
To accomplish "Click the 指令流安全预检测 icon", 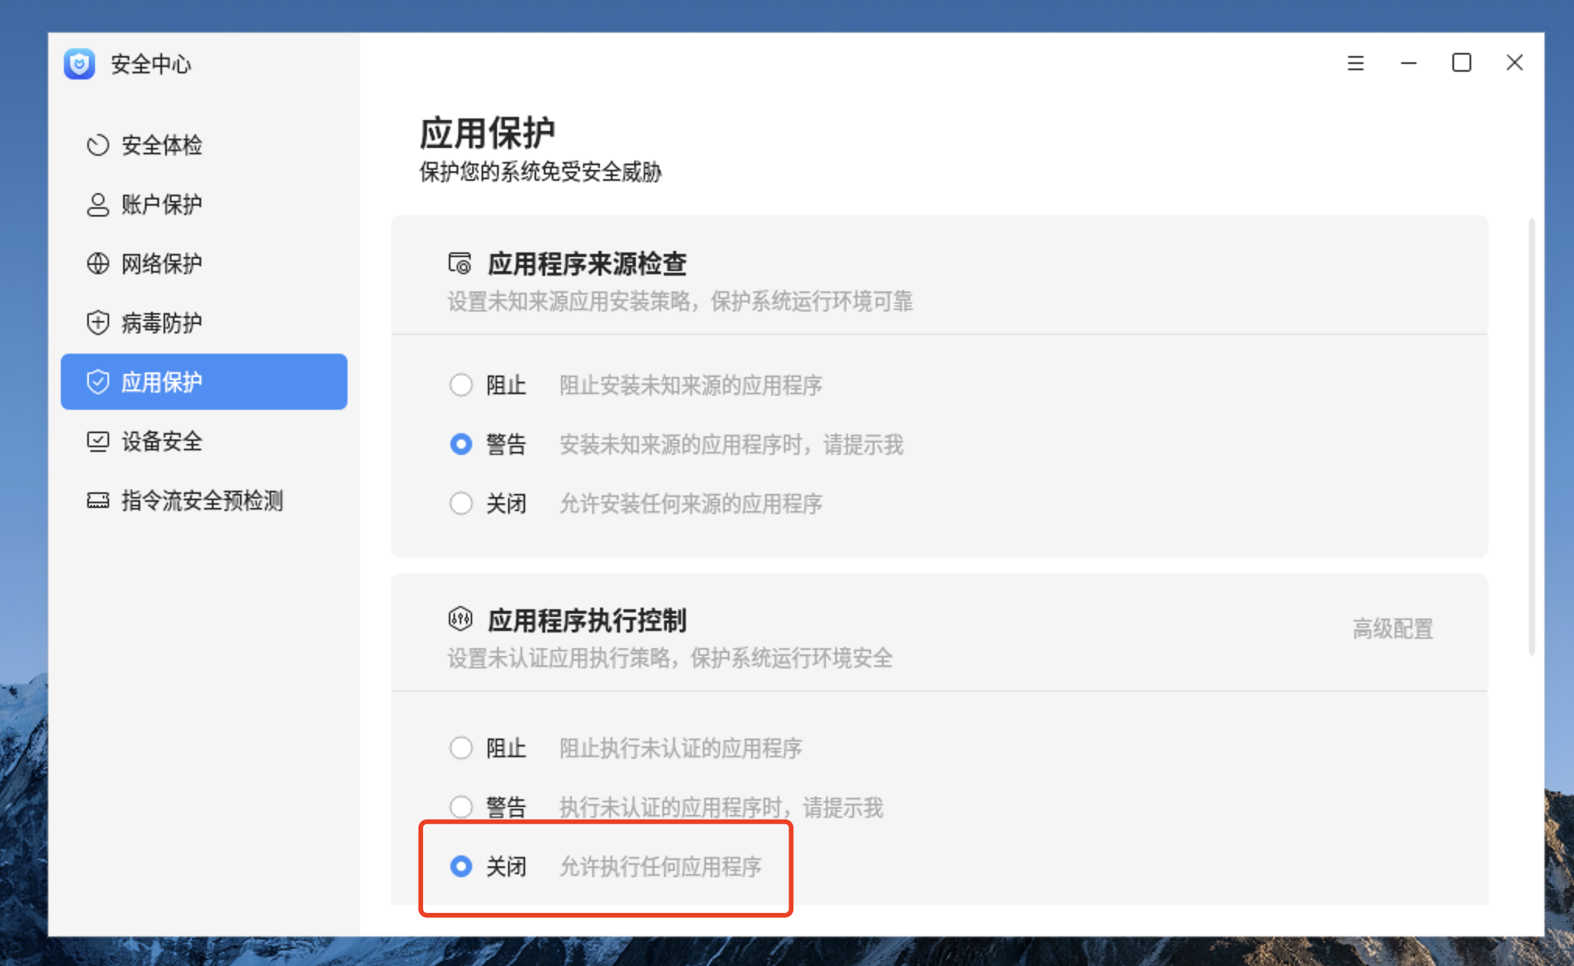I will [x=97, y=500].
